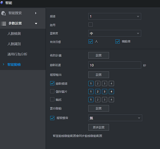Toggle 儲存圖片 channel 2
This screenshot has width=160, height=149.
(x=98, y=91)
